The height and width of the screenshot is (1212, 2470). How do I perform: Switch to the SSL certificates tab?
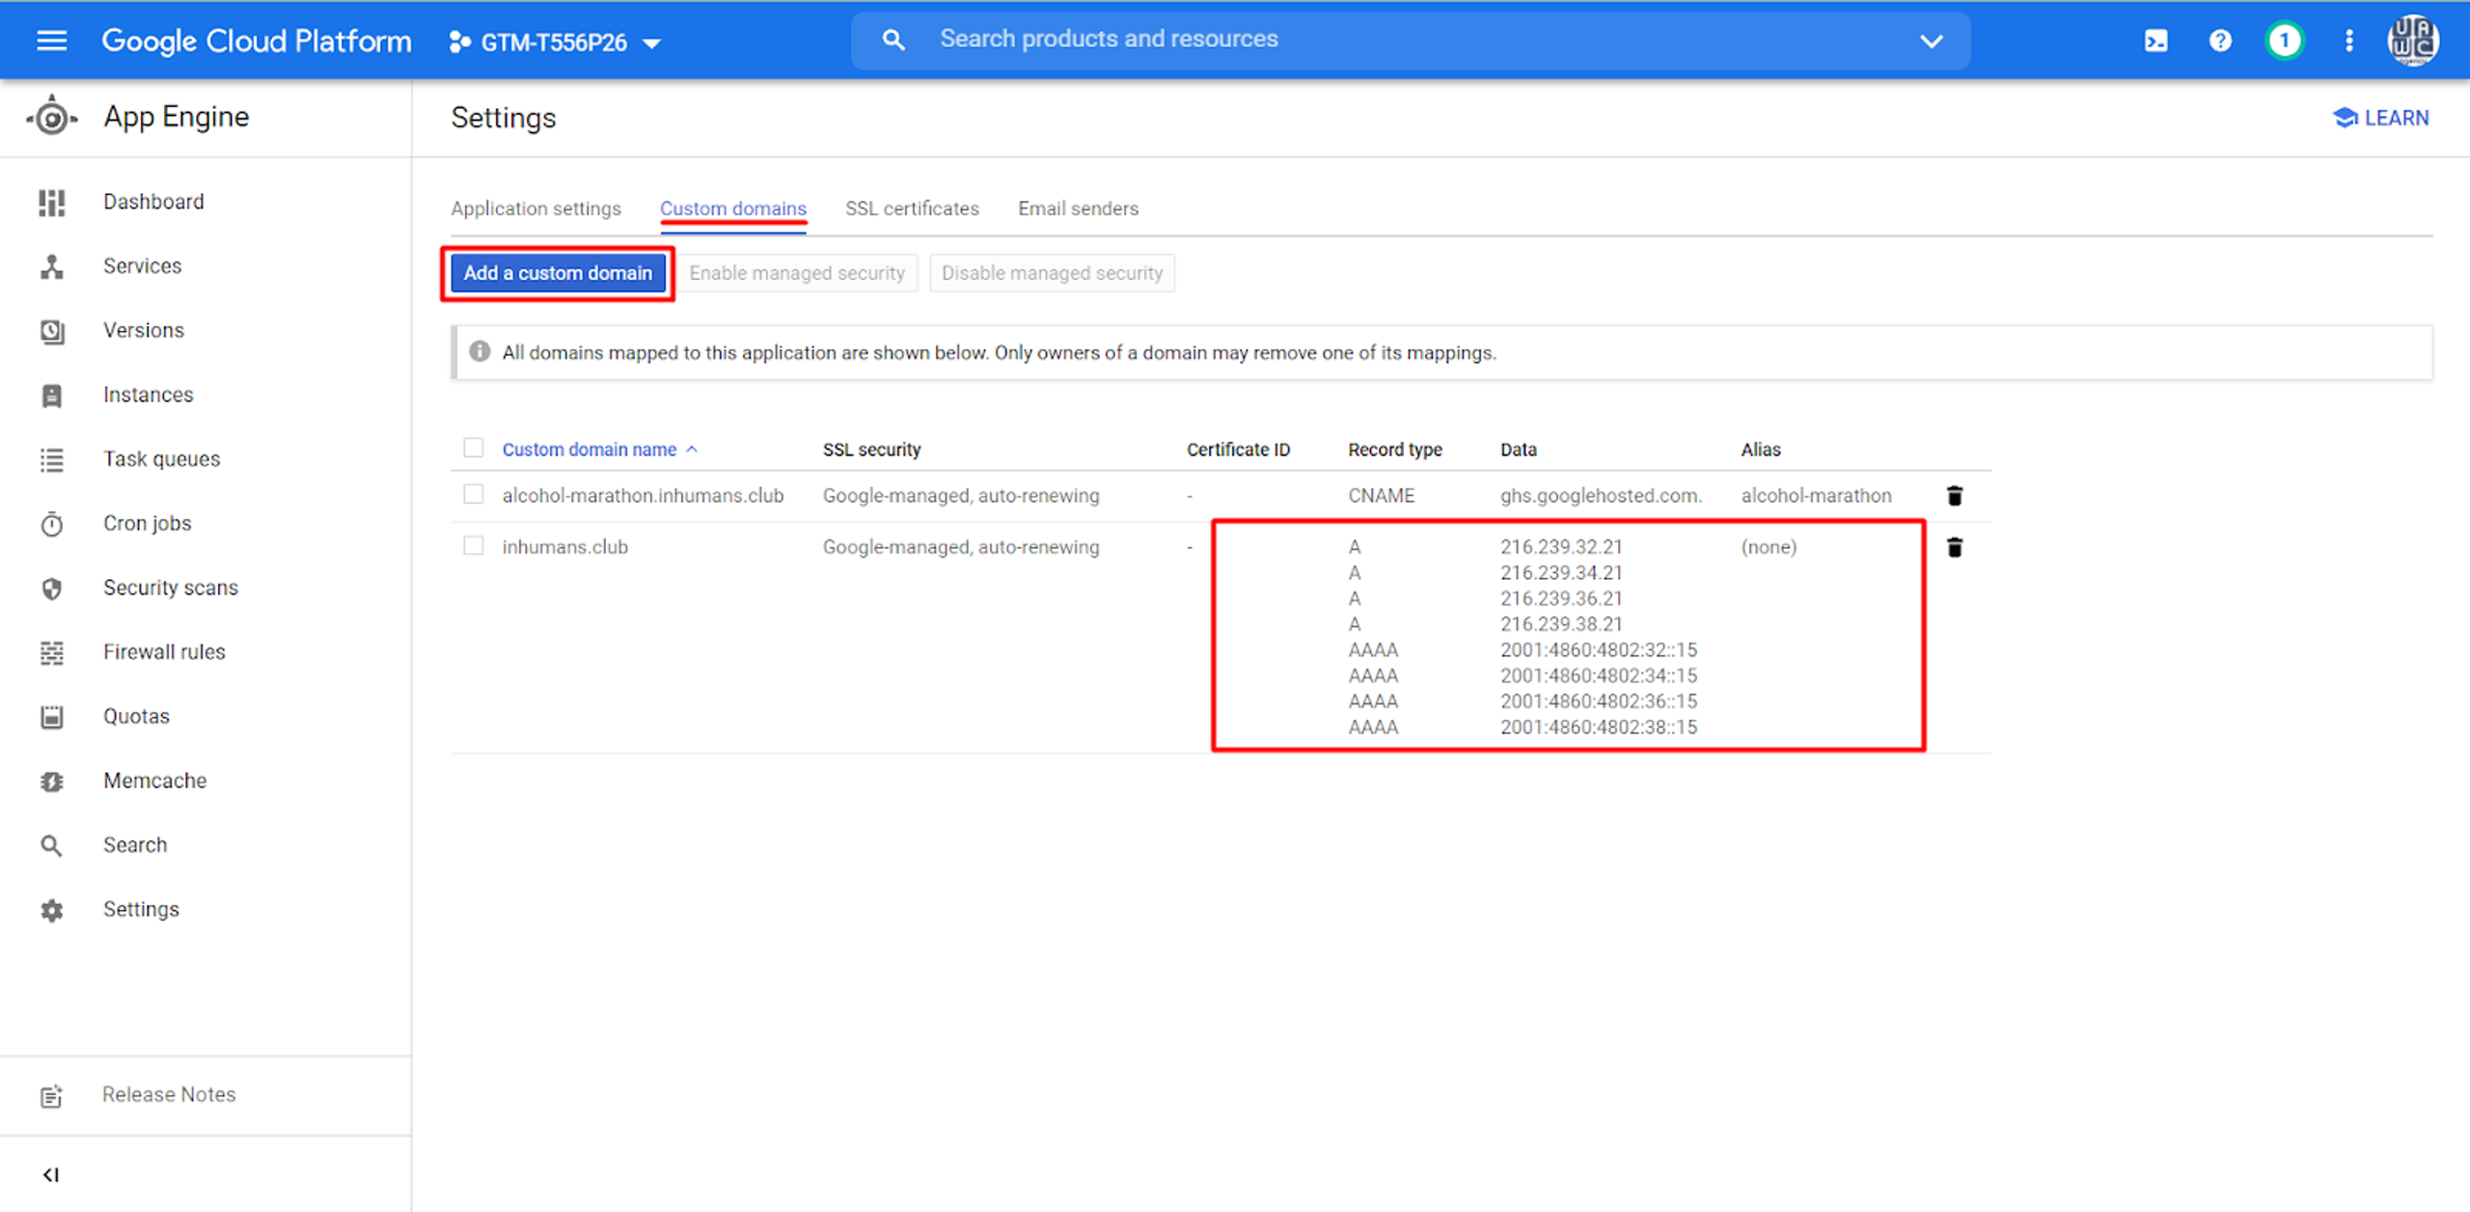912,208
